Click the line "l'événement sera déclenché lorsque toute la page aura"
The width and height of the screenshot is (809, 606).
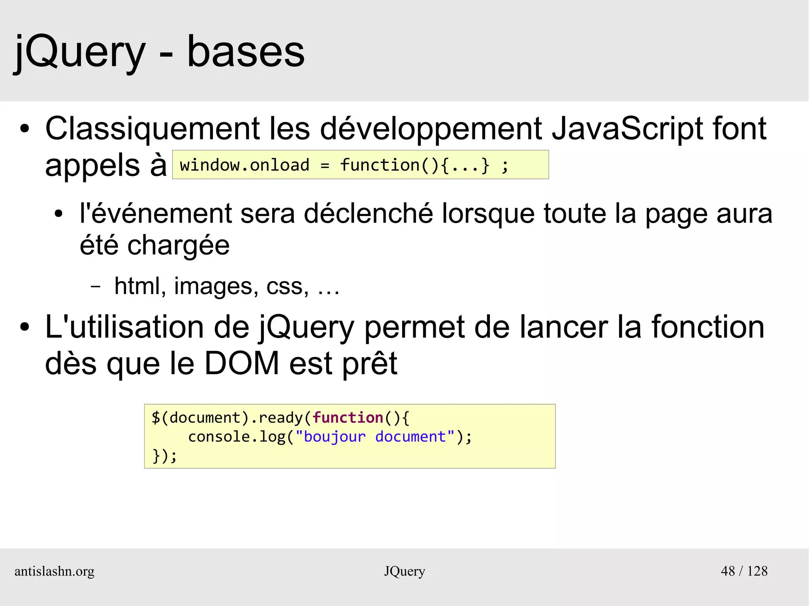(426, 214)
